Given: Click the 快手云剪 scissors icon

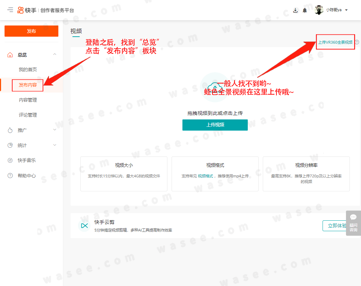Looking at the screenshot, I should click(x=84, y=226).
